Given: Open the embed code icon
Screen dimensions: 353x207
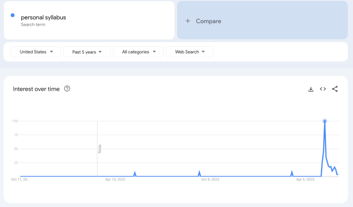Looking at the screenshot, I should click(x=323, y=89).
